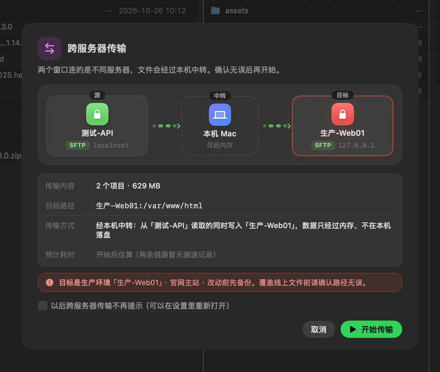
Task: Click the red warning exclamation icon
Action: click(x=50, y=282)
